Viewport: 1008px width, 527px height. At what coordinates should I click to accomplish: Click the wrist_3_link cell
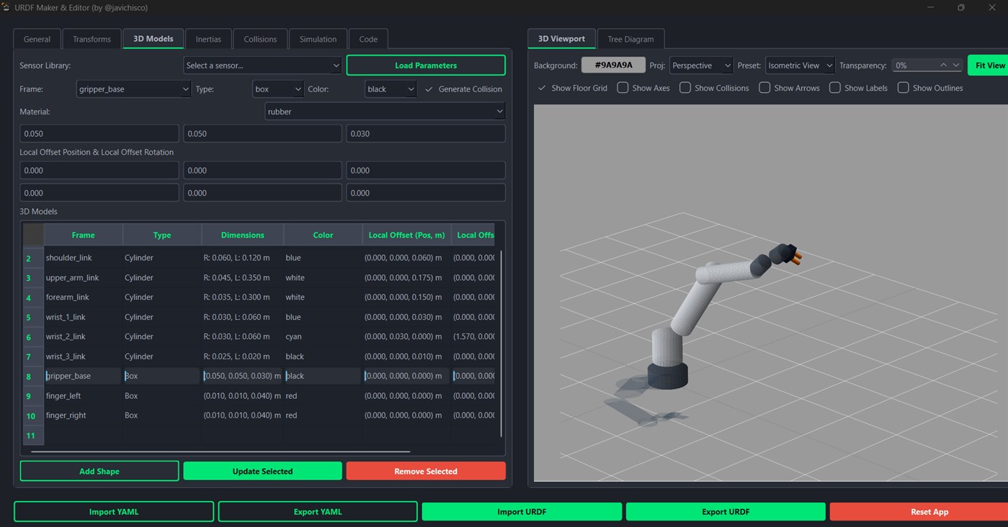click(x=83, y=356)
